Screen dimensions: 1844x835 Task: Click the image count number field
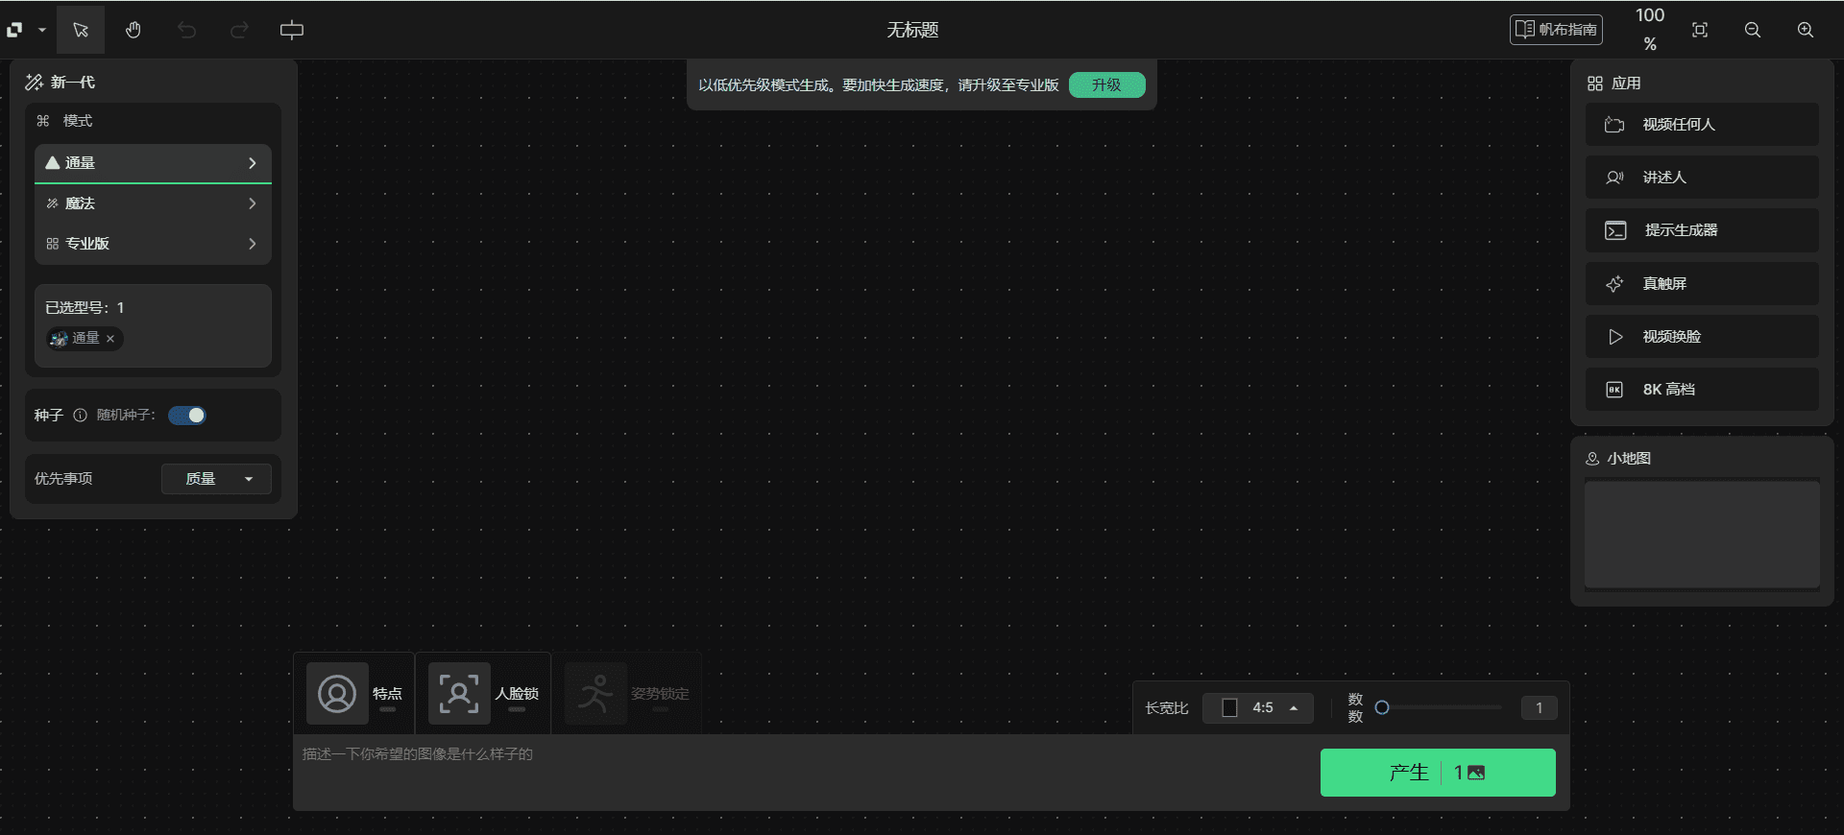pyautogui.click(x=1540, y=707)
